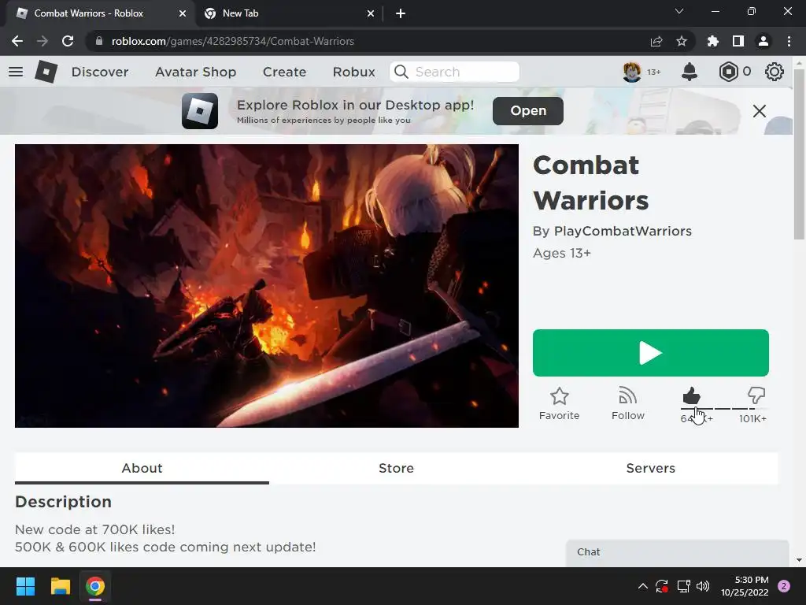Show hidden system tray icons

[x=642, y=586]
